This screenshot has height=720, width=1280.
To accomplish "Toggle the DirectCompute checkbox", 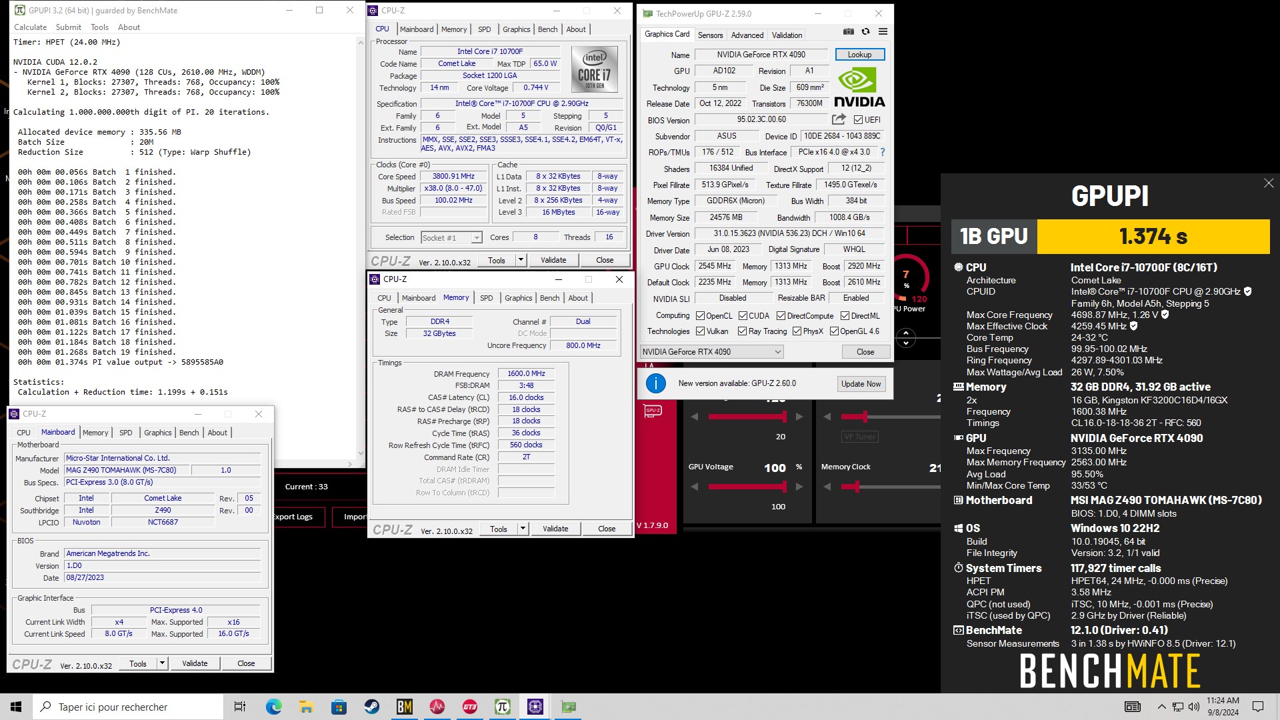I will coord(781,316).
